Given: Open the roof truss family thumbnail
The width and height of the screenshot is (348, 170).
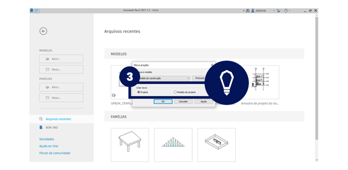Looking at the screenshot, I should click(x=173, y=145).
